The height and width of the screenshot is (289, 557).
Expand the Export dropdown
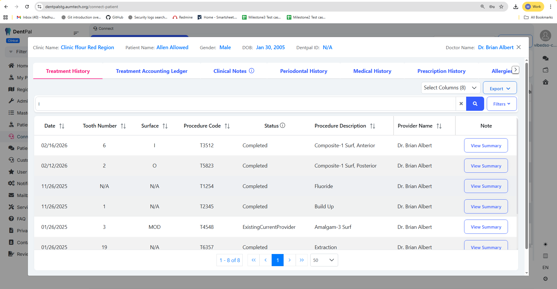500,89
